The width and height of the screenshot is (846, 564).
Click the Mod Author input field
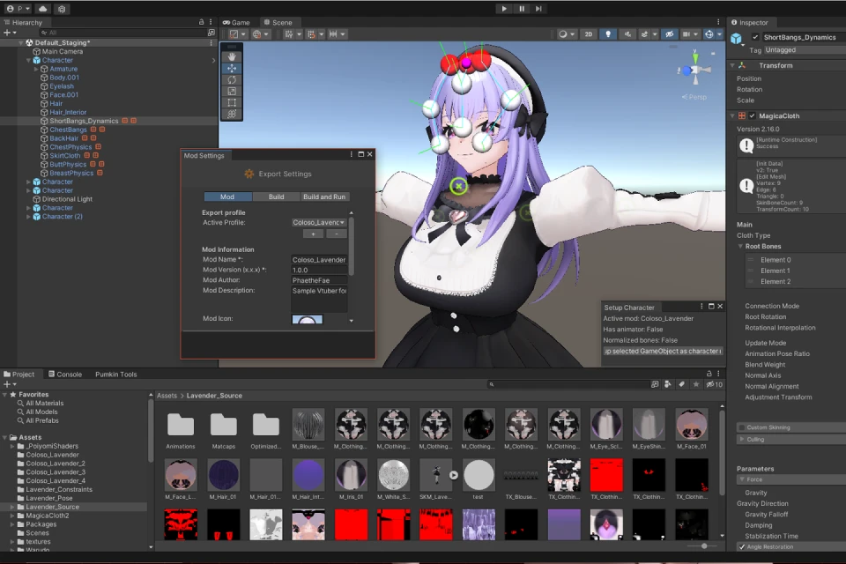[319, 280]
